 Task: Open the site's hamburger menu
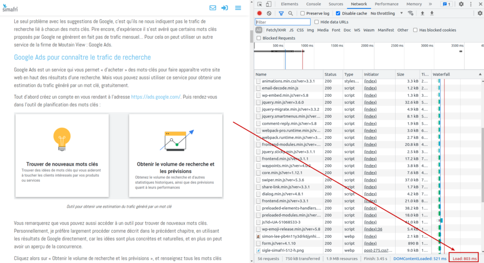click(x=238, y=8)
